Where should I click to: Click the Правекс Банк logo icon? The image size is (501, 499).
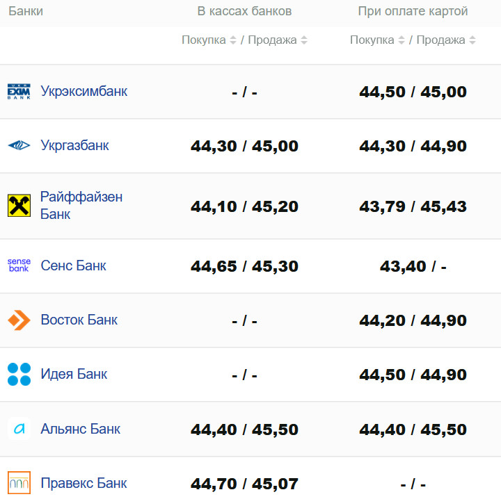[19, 482]
